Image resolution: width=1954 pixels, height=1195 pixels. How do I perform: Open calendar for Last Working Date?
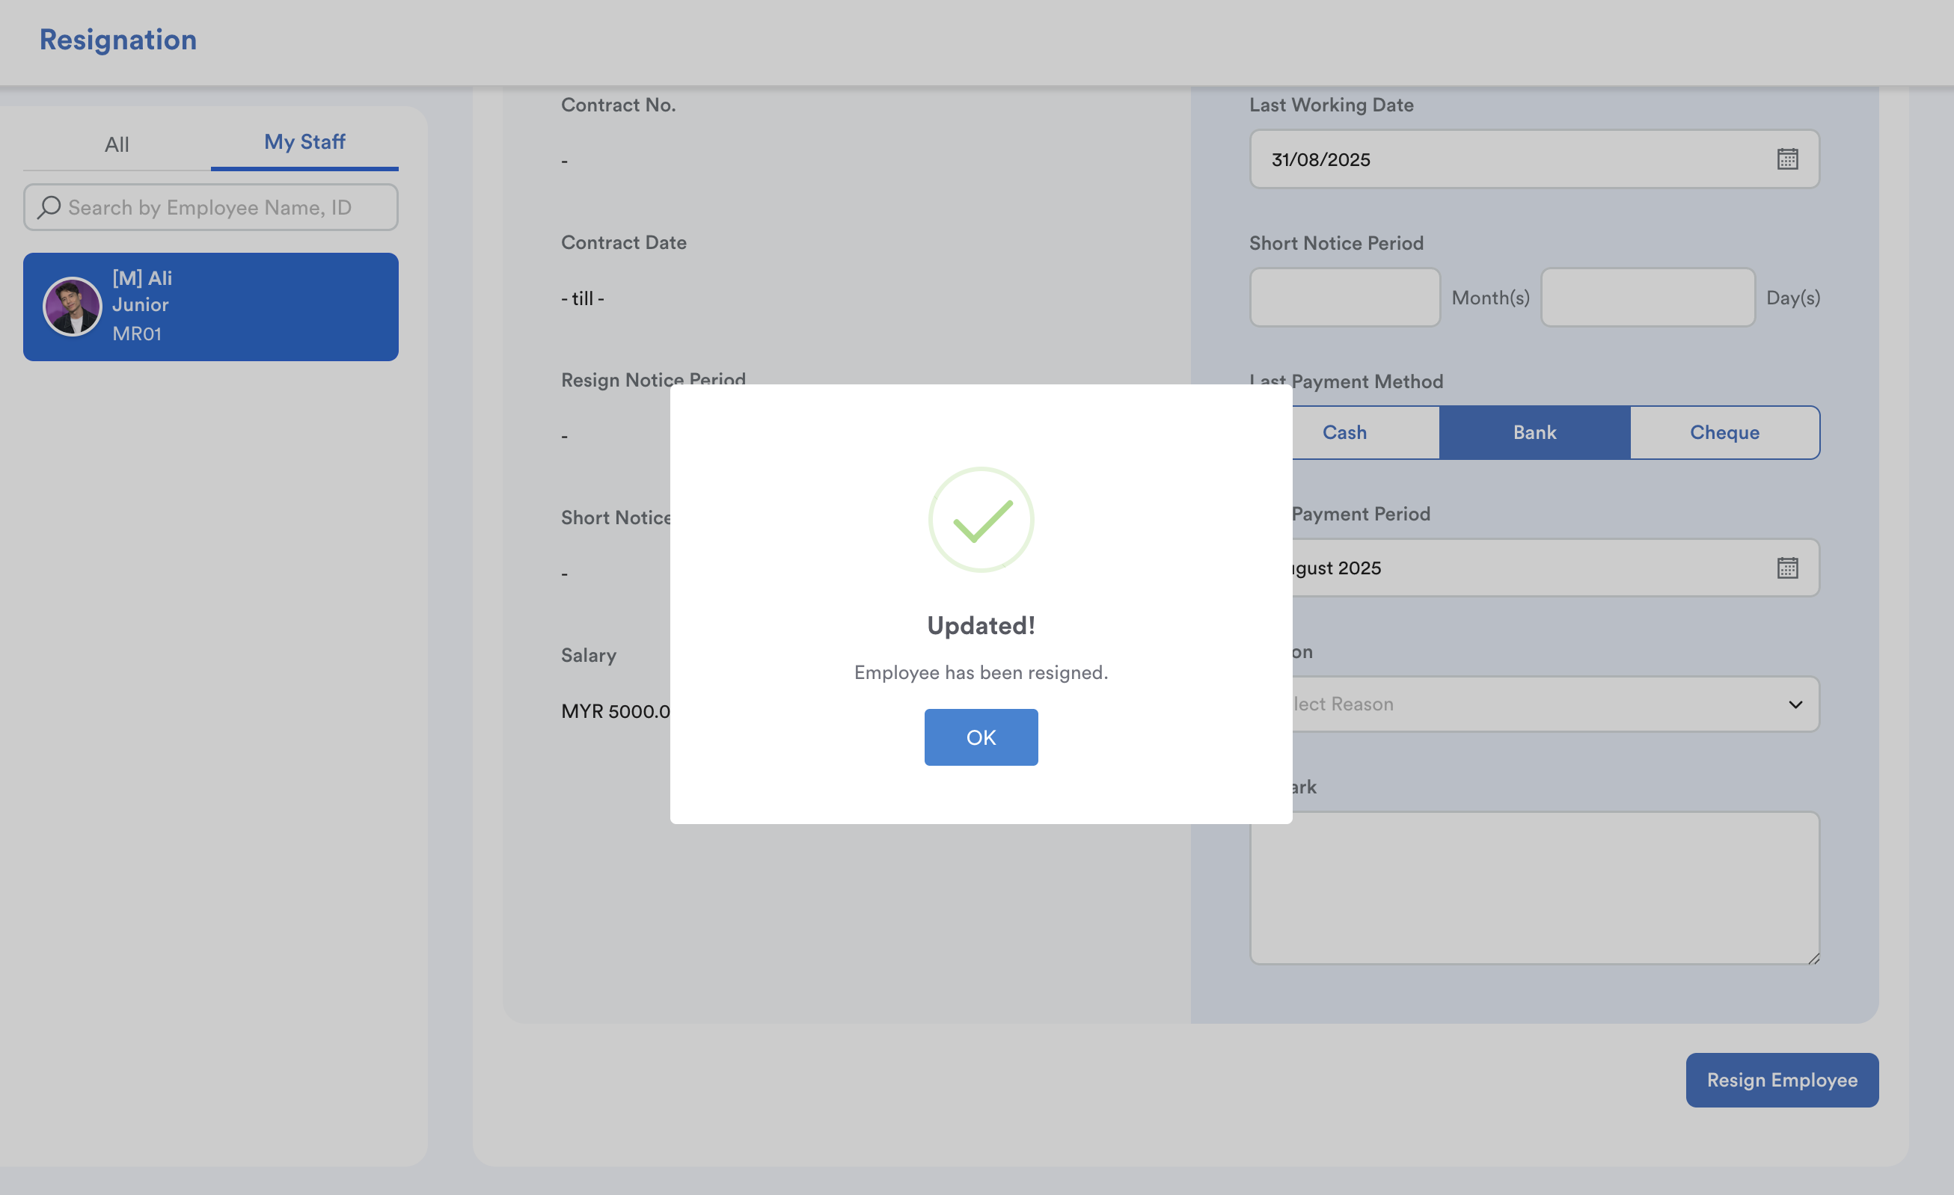(x=1786, y=159)
